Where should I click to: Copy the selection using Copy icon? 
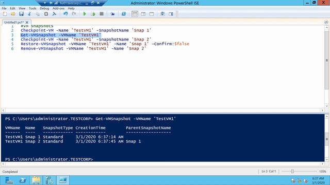click(38, 14)
